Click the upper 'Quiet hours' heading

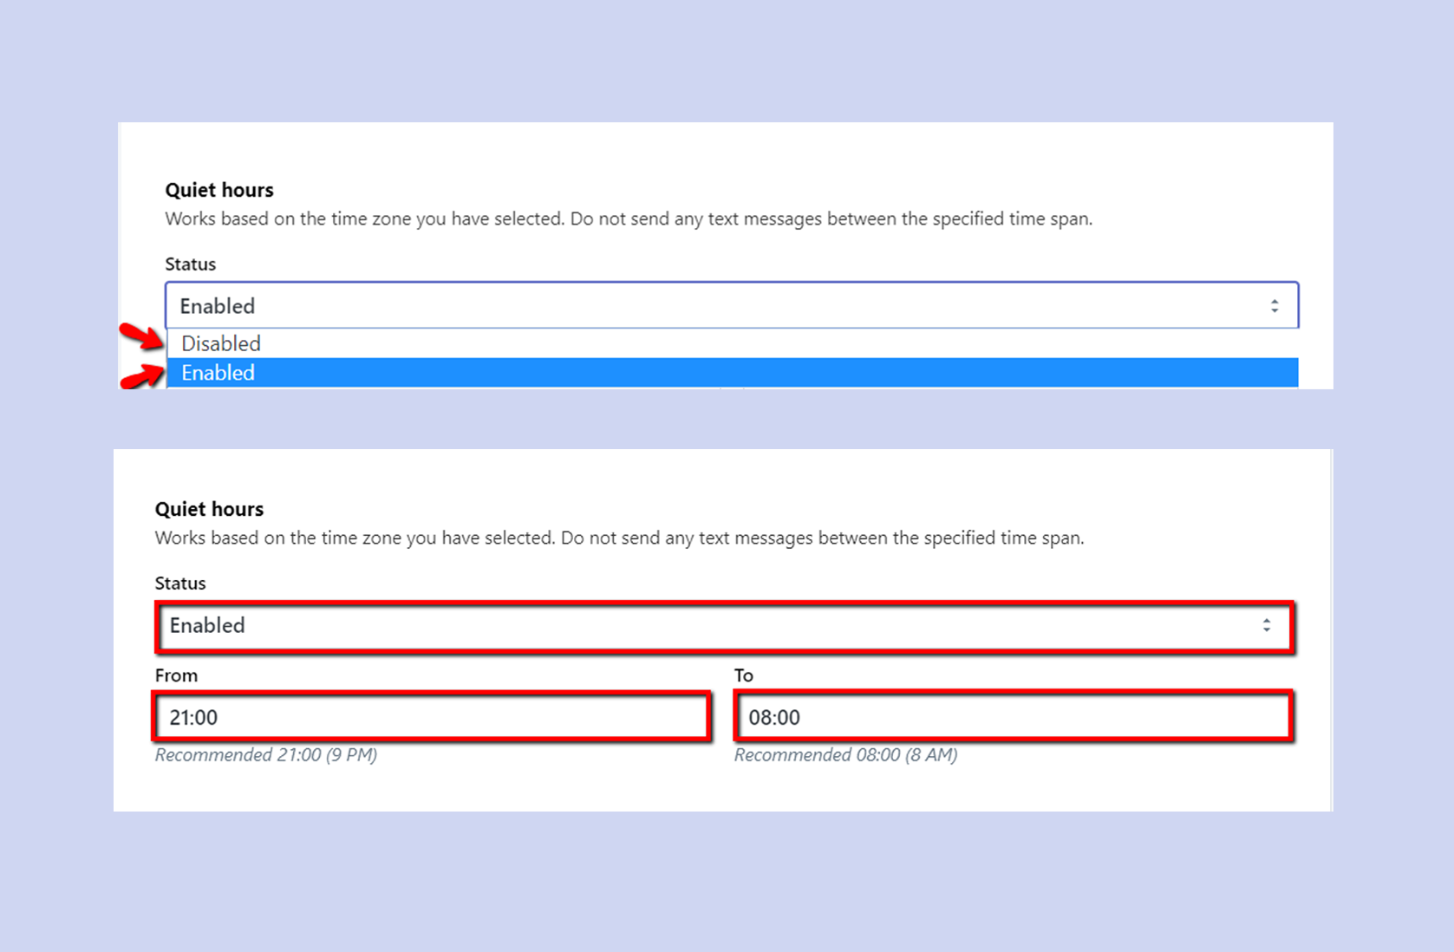click(x=219, y=190)
